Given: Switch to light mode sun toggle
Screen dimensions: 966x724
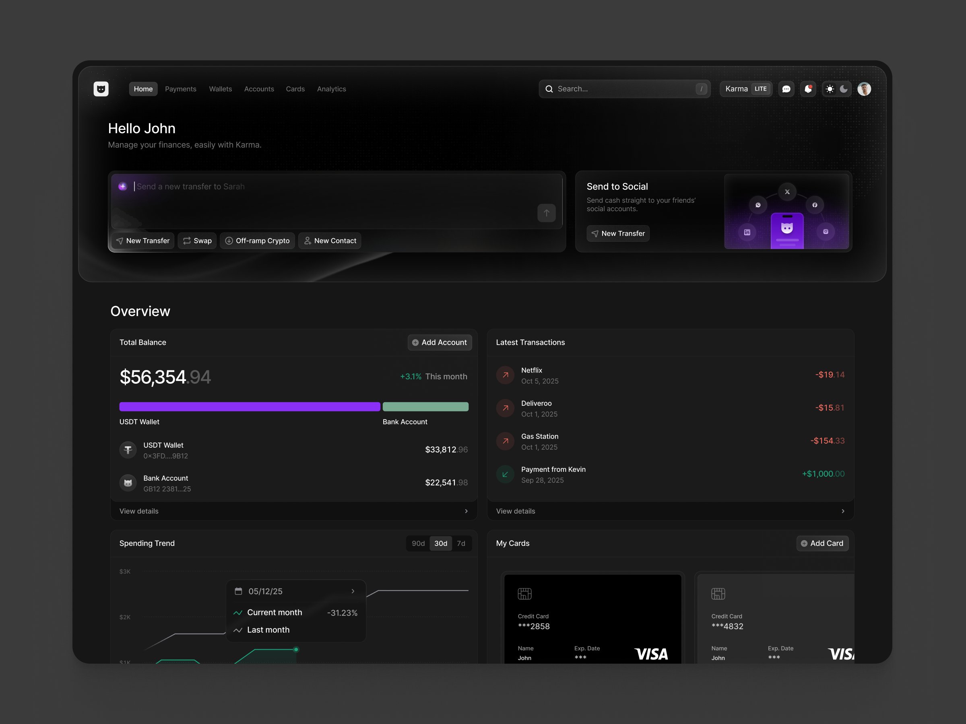Looking at the screenshot, I should pos(830,89).
